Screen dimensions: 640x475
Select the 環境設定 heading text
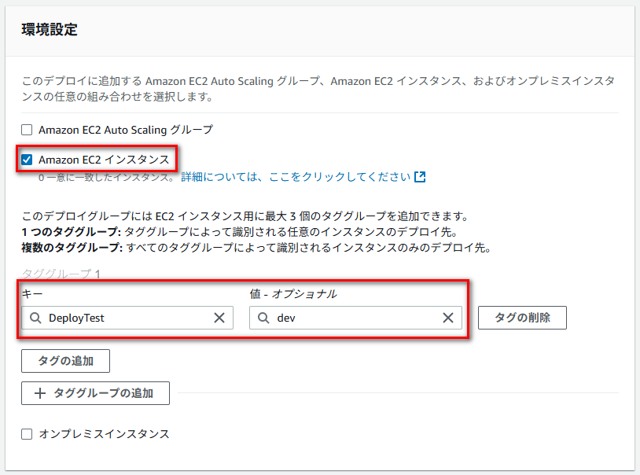50,30
